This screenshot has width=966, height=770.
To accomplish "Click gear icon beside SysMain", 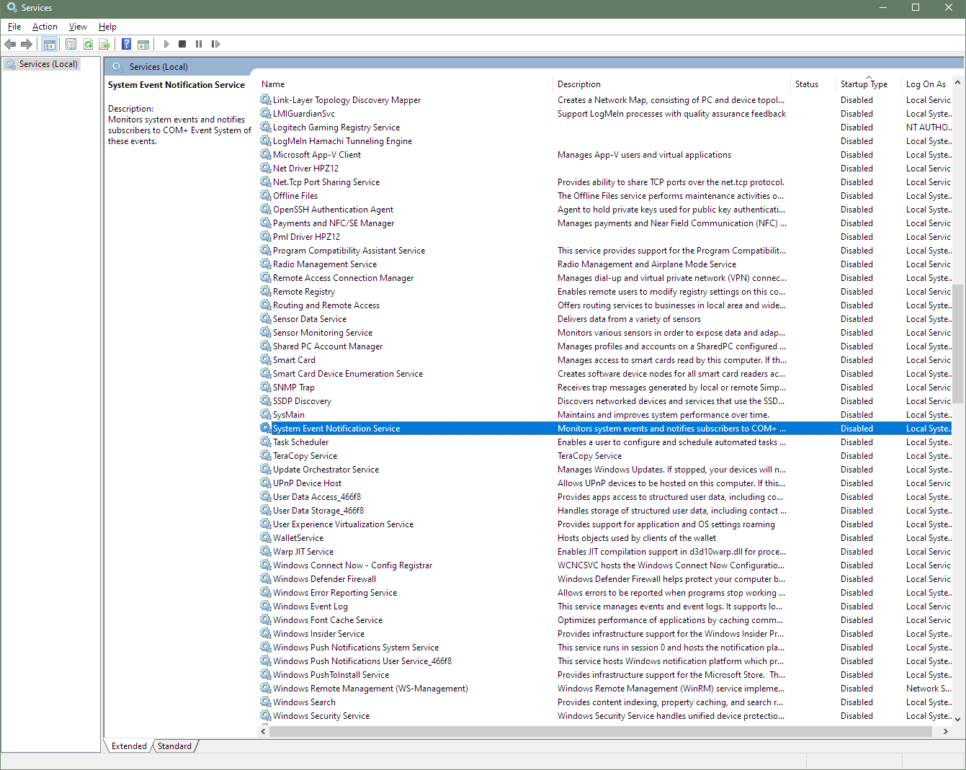I will click(266, 415).
